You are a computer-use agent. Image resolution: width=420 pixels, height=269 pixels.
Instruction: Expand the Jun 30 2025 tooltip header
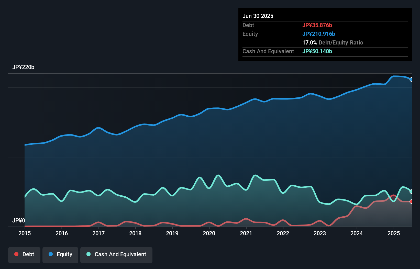tap(258, 16)
